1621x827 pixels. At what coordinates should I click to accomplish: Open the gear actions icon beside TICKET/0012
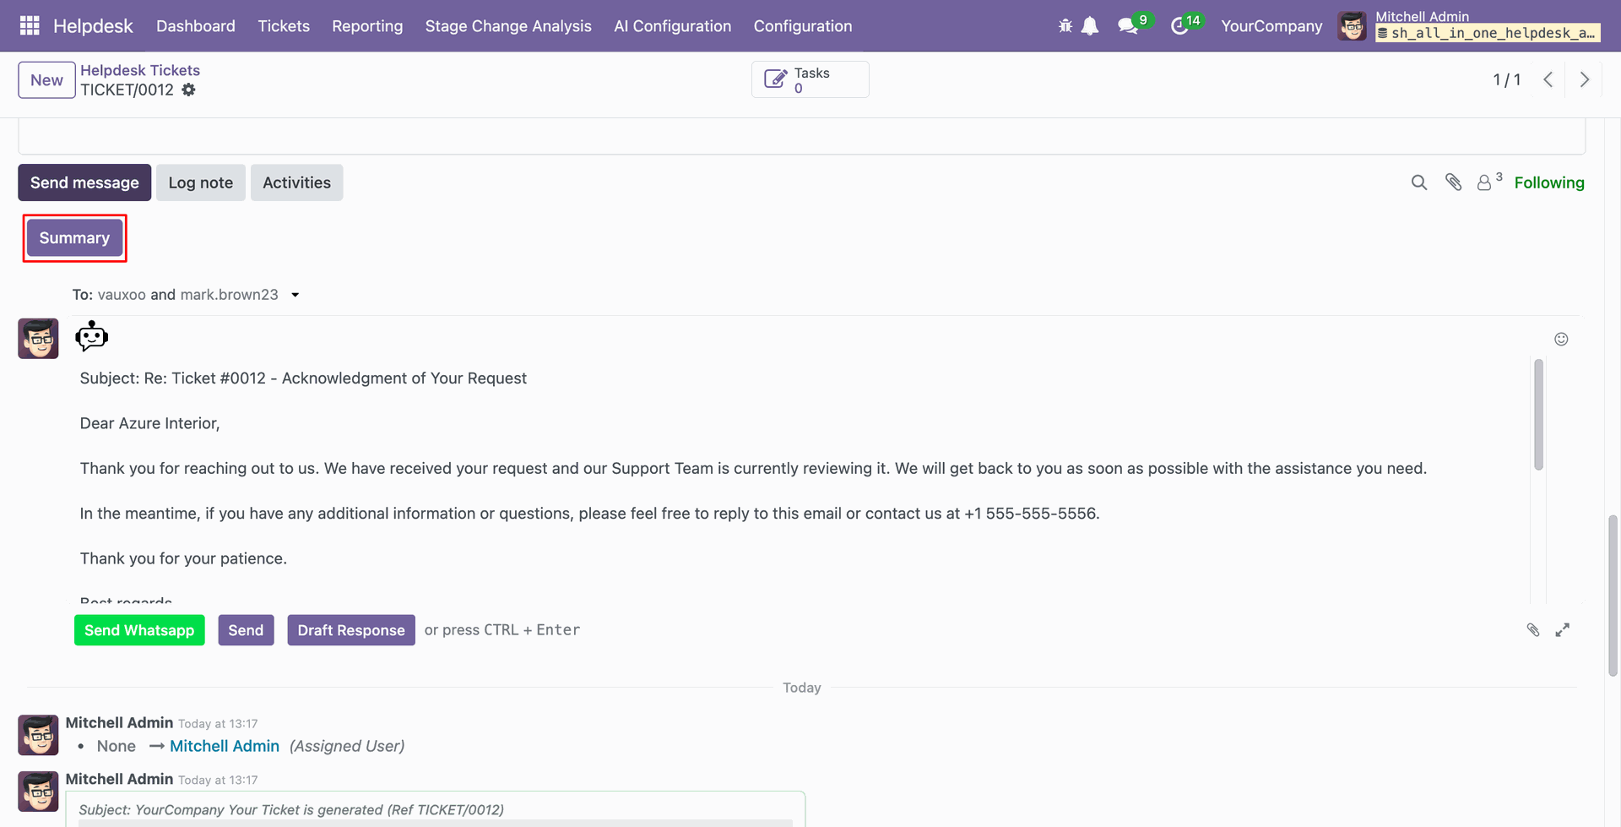tap(188, 90)
